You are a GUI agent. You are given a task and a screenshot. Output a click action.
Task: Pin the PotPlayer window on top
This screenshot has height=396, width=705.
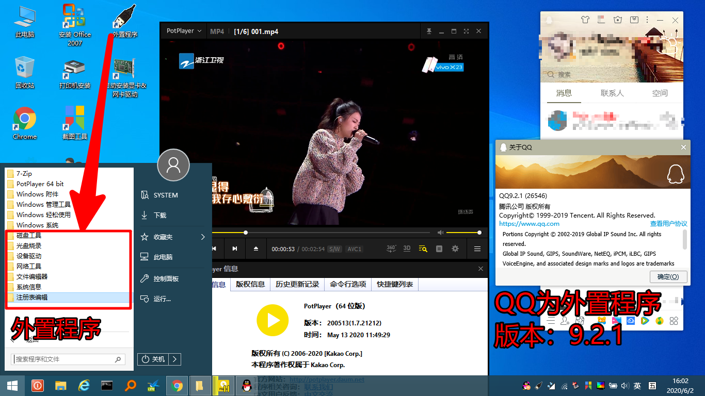point(429,31)
